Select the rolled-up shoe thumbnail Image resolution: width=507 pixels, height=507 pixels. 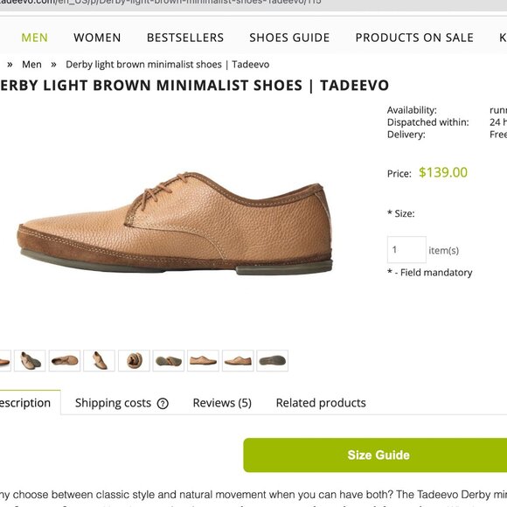click(134, 360)
